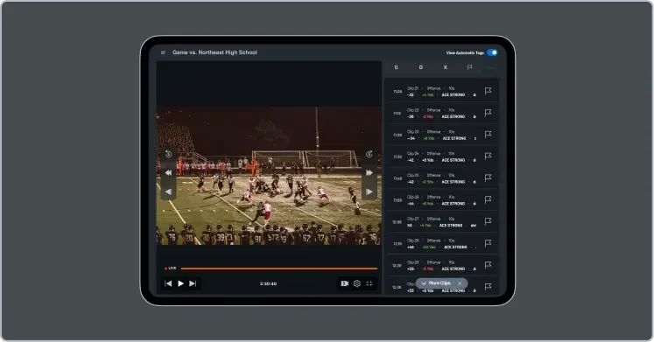Jump back with the rewind-seconds icon
Screen dimensions: 654x342
(168, 154)
